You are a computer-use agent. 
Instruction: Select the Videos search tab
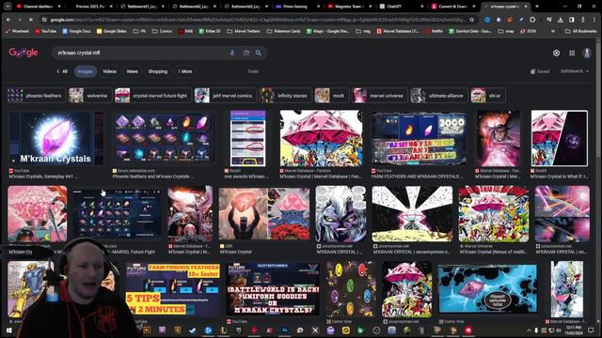coord(109,71)
